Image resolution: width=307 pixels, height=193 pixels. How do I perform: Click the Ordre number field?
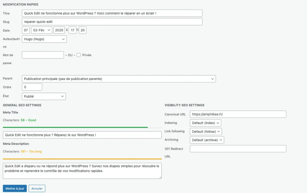pos(32,87)
